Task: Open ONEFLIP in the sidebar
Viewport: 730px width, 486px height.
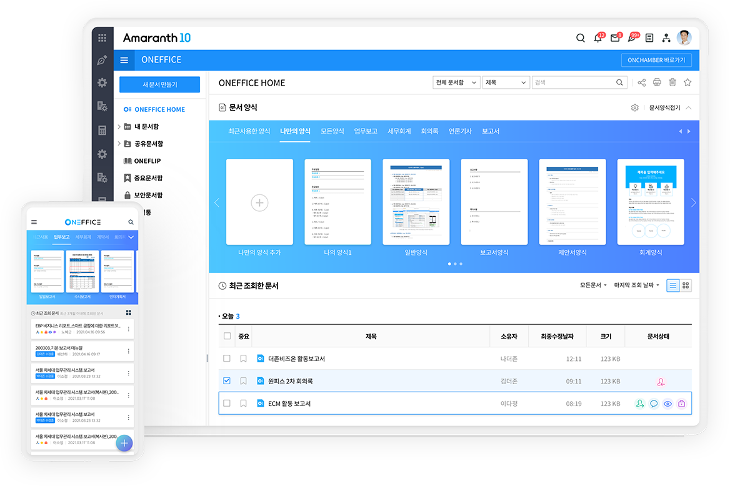Action: [x=142, y=161]
